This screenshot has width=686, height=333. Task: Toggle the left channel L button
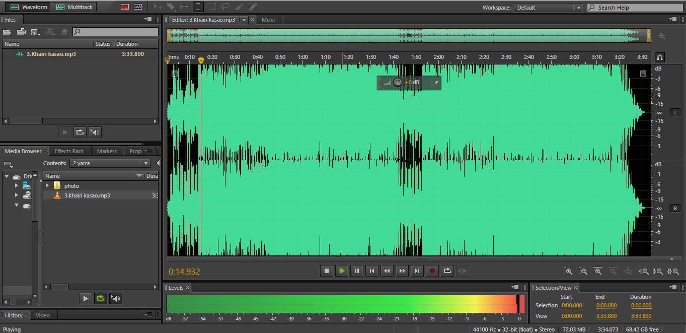[x=675, y=112]
